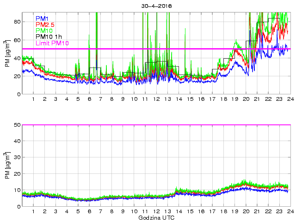Click hour 1 tick label on top chart
This screenshot has height=222, width=296.
(33, 99)
